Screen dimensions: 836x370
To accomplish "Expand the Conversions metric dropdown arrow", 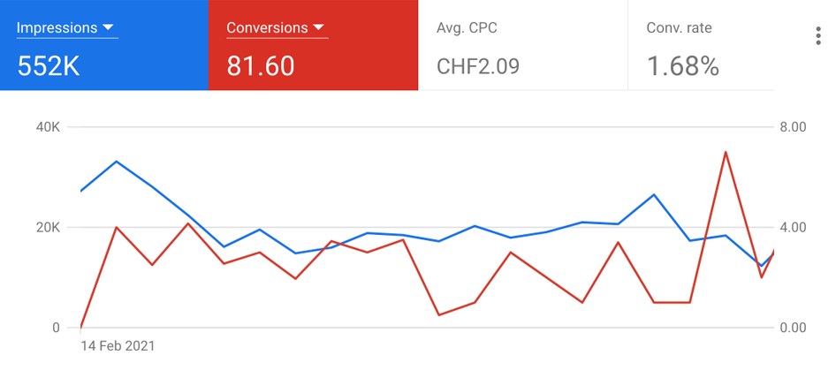I will pyautogui.click(x=318, y=27).
